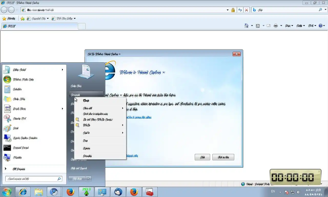The width and height of the screenshot is (328, 197).
Task: Open the Page dropdown menu
Action: coord(289,26)
